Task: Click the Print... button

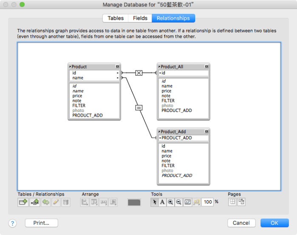Action: 42,223
